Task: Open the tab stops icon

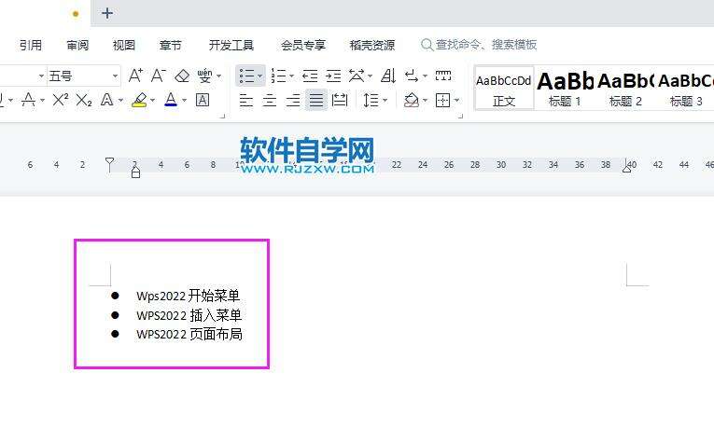Action: coord(443,75)
